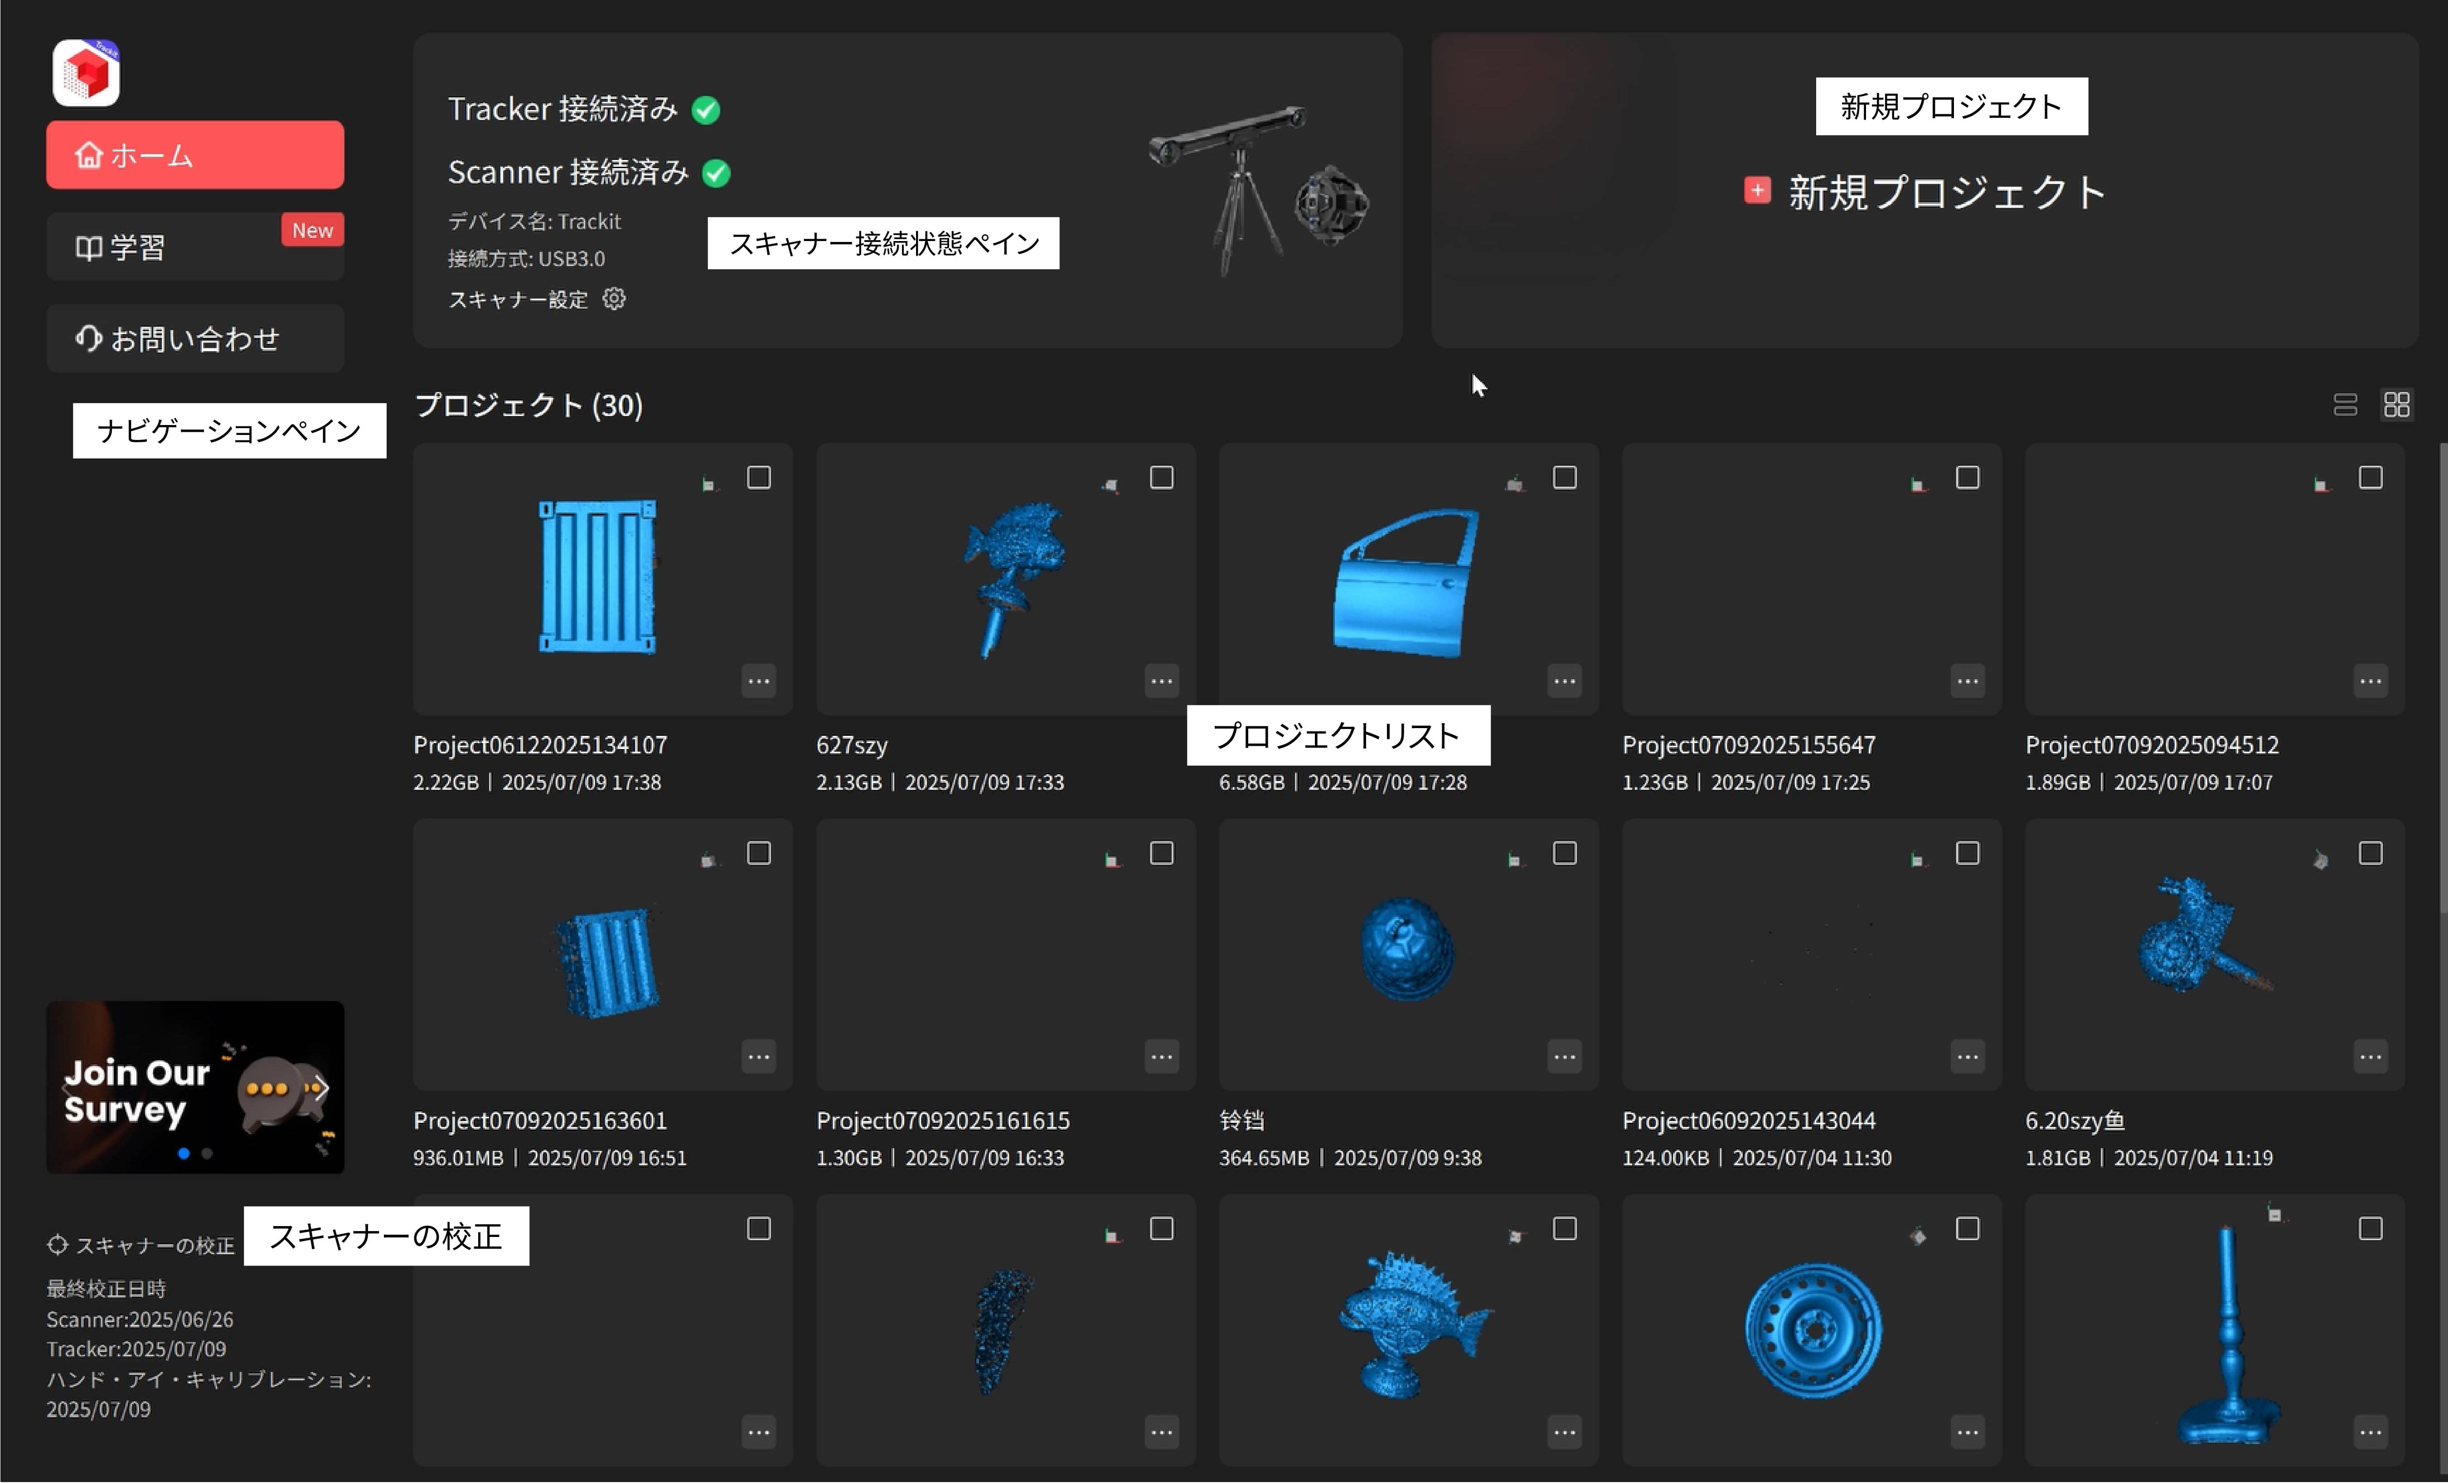This screenshot has height=1483, width=2448.
Task: Select checkbox for Project06122025134107
Action: pyautogui.click(x=759, y=478)
